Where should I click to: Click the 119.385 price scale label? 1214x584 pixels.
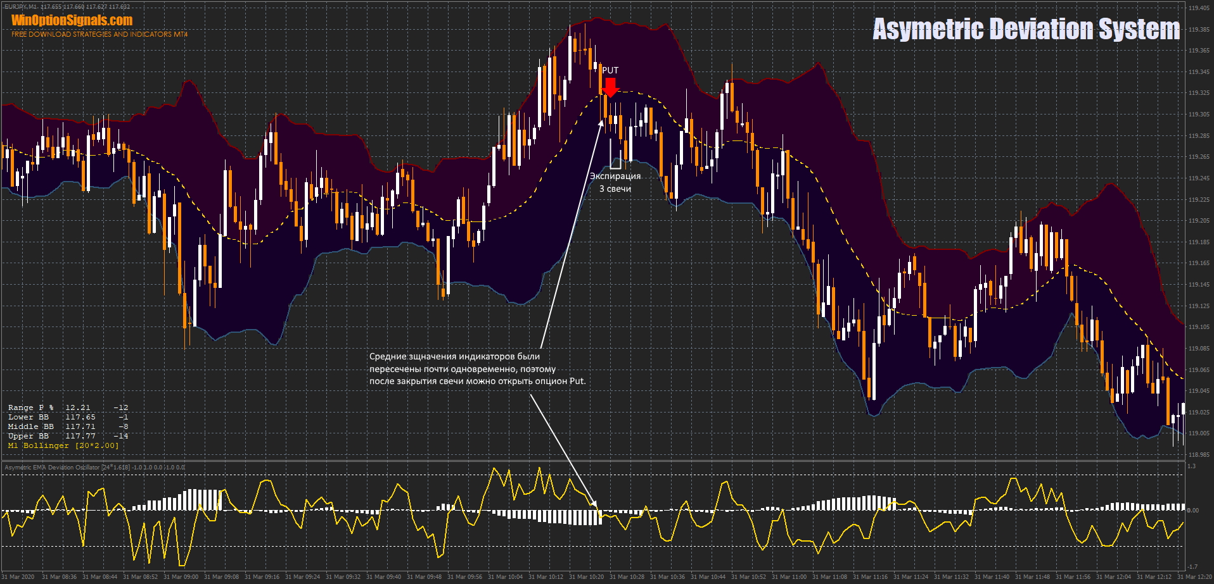tap(1198, 30)
